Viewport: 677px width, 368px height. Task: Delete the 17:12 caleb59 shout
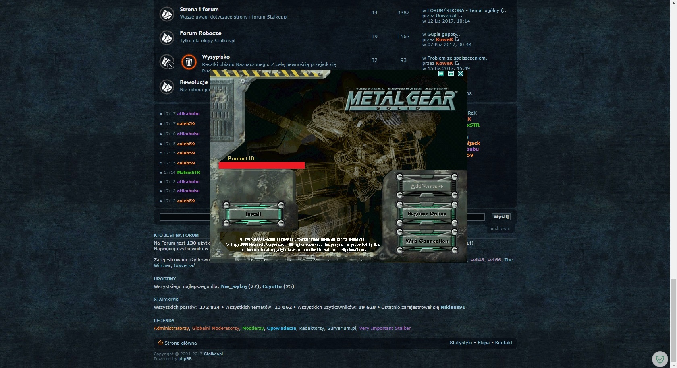point(161,201)
